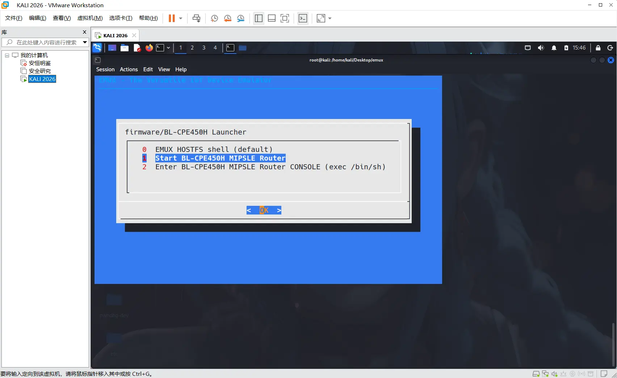The width and height of the screenshot is (617, 378).
Task: Open the terminal Actions menu
Action: tap(129, 69)
